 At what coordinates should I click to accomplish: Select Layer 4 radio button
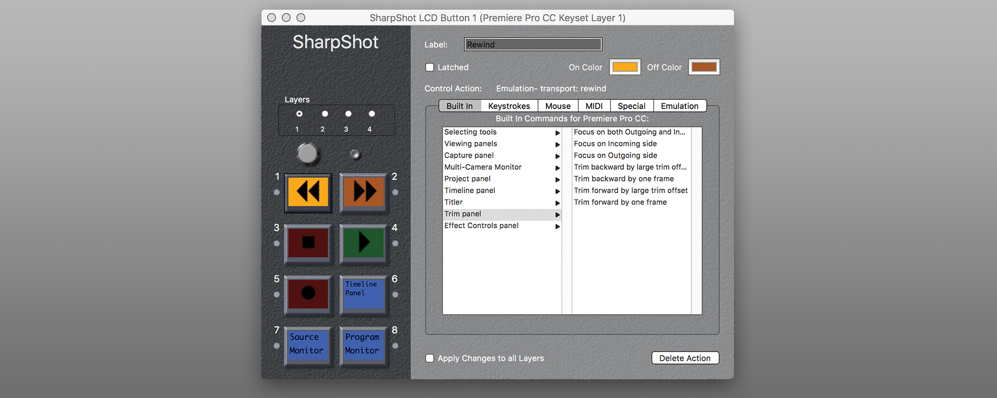(372, 114)
